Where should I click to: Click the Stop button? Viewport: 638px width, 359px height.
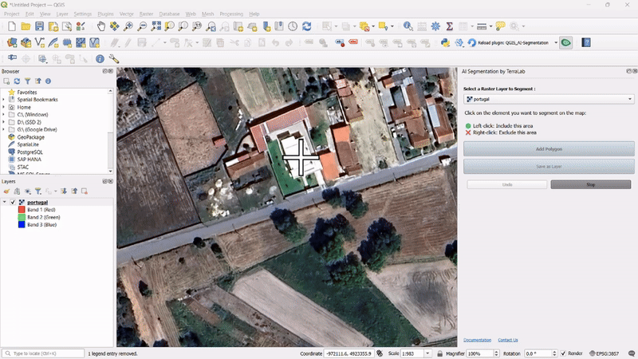(590, 184)
